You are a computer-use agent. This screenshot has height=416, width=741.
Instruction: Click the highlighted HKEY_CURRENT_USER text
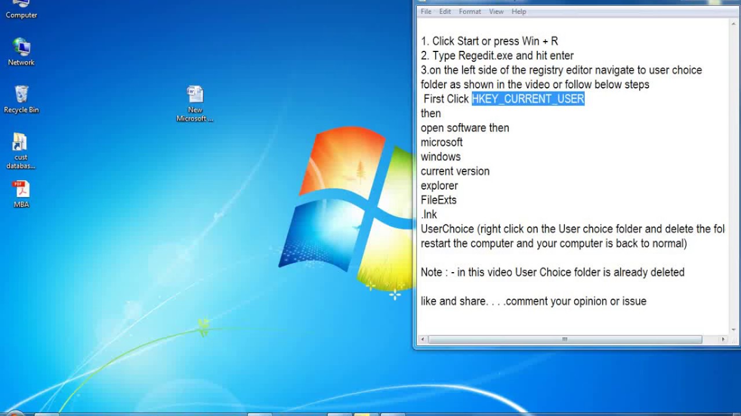(527, 99)
